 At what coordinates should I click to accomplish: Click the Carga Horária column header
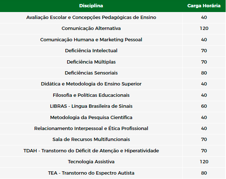204,6
